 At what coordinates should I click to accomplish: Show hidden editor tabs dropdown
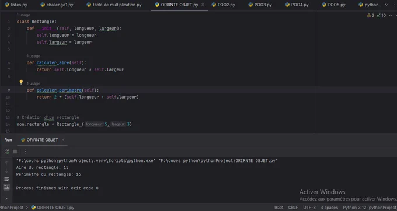point(386,5)
